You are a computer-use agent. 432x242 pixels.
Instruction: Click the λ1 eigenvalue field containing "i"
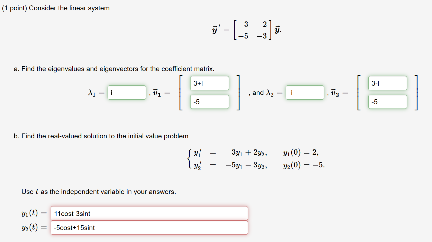pyautogui.click(x=126, y=93)
